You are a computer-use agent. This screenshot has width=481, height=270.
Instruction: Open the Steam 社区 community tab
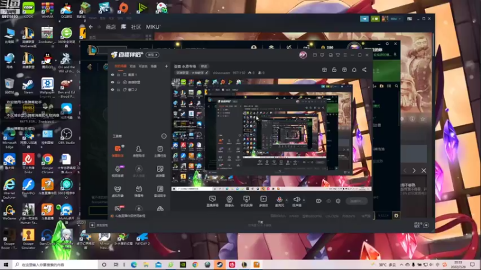pyautogui.click(x=136, y=27)
